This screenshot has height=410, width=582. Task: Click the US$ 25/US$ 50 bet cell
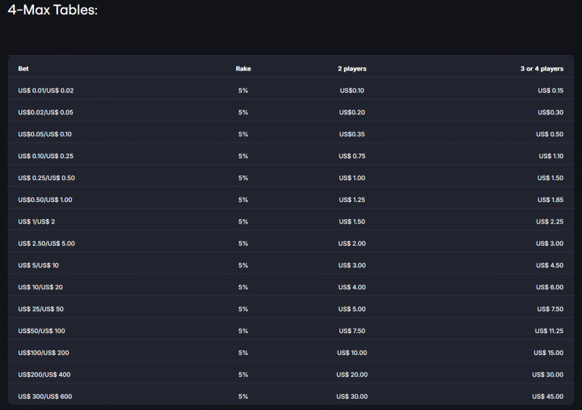[41, 309]
